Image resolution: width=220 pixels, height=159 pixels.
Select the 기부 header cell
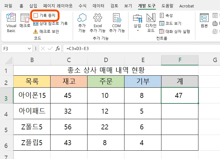point(143,82)
